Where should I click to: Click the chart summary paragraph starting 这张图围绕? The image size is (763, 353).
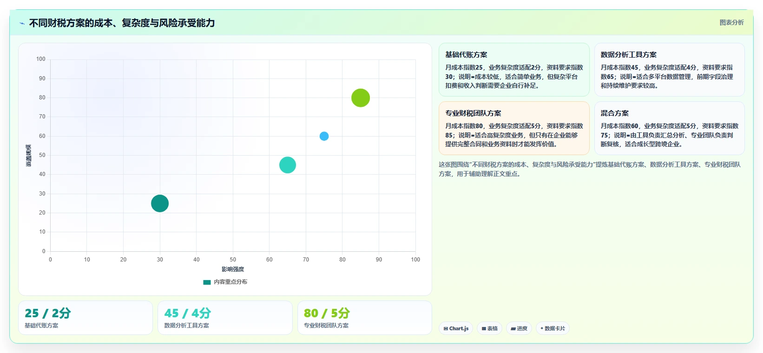(590, 169)
